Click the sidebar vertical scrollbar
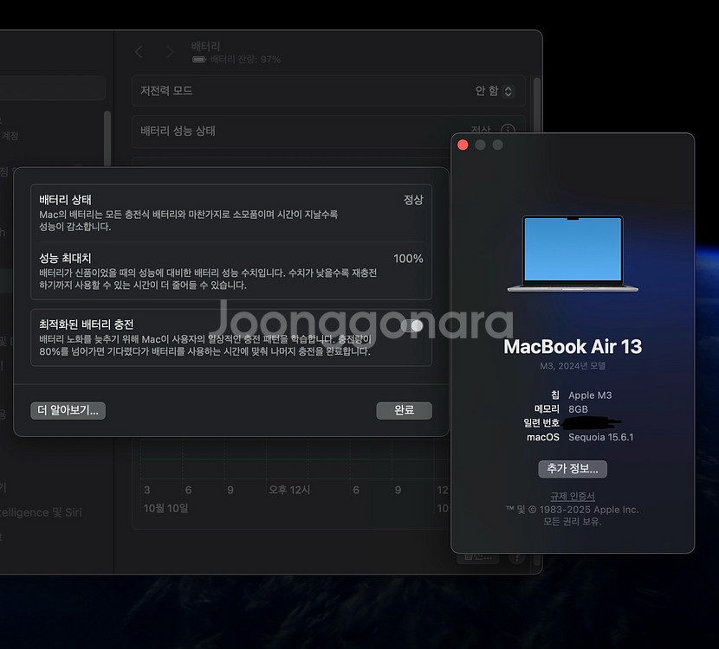Screen dimensions: 719x649 tap(107, 138)
